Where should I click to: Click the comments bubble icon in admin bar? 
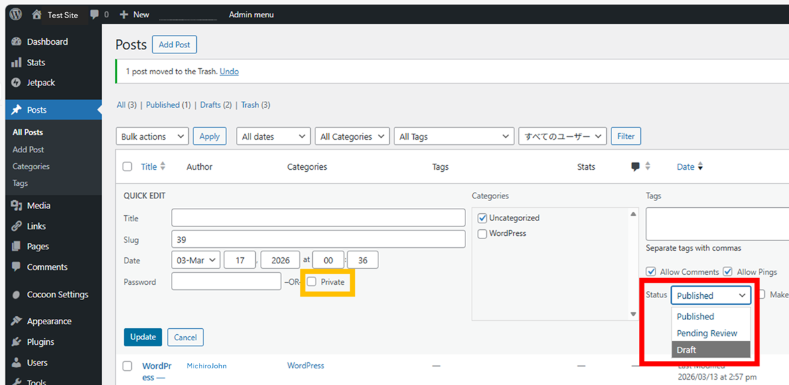(94, 15)
